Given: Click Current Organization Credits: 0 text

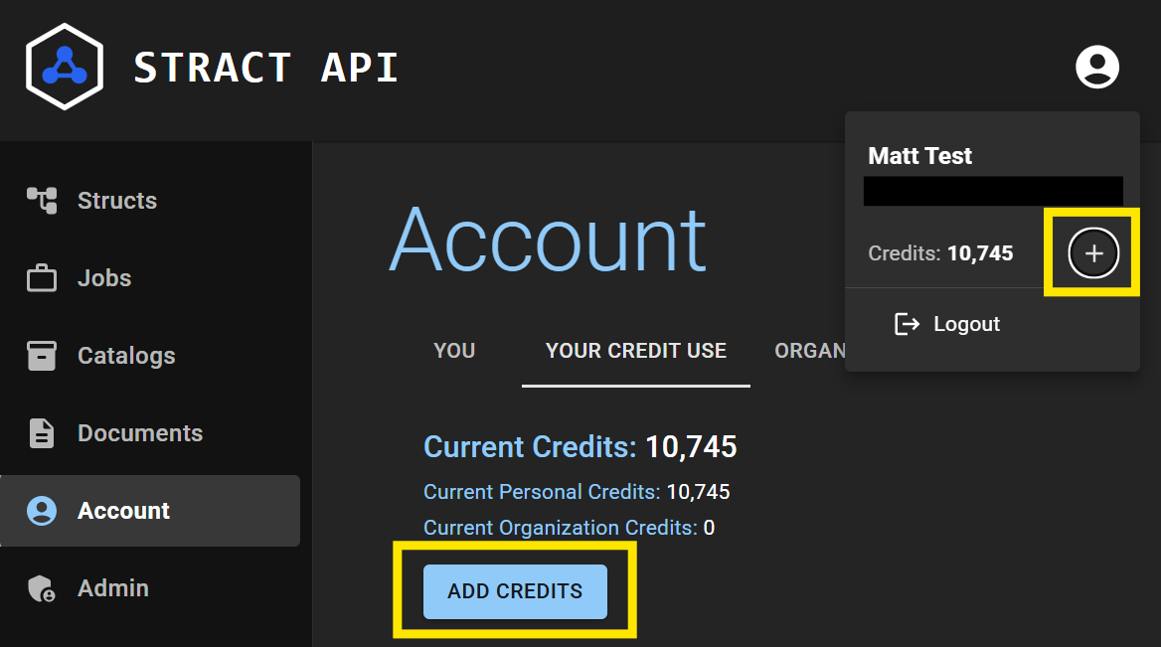Looking at the screenshot, I should point(569,528).
